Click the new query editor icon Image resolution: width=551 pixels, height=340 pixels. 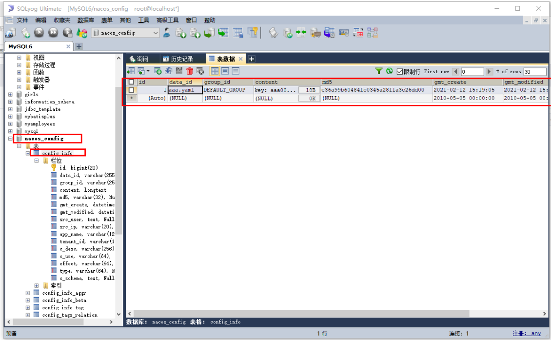[x=25, y=33]
